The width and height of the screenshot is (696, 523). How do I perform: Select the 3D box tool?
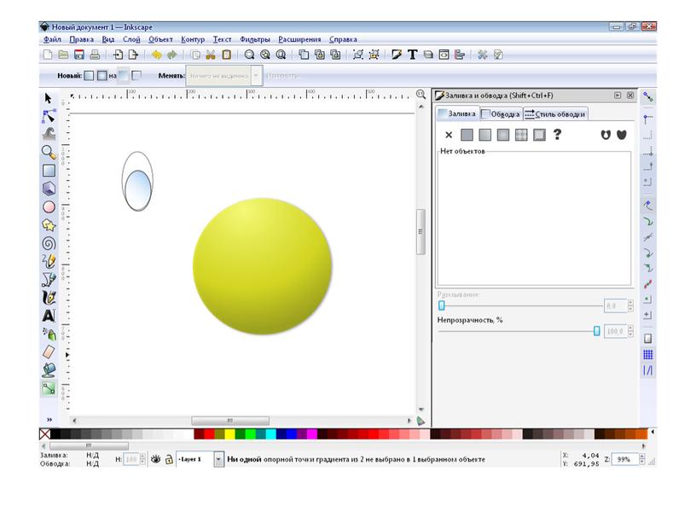49,189
